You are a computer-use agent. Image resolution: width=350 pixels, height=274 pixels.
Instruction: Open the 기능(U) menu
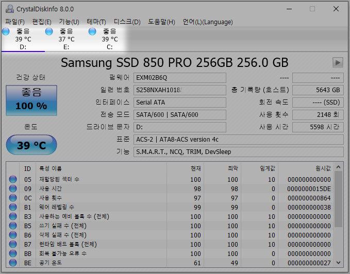point(69,22)
